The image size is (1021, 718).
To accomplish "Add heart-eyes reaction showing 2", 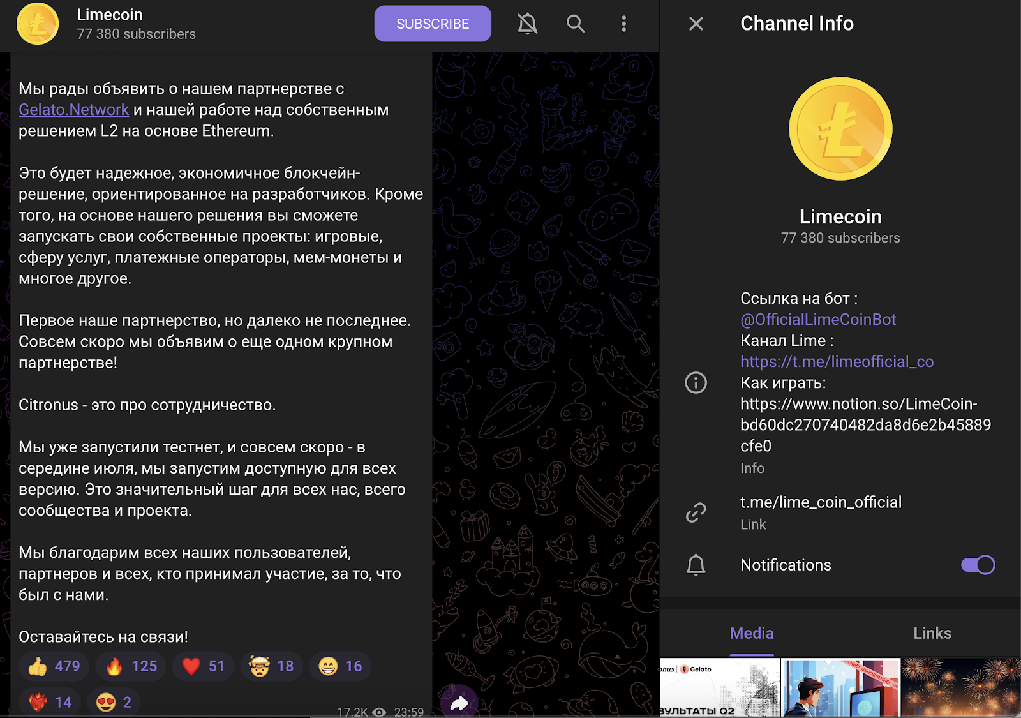I will (x=114, y=702).
